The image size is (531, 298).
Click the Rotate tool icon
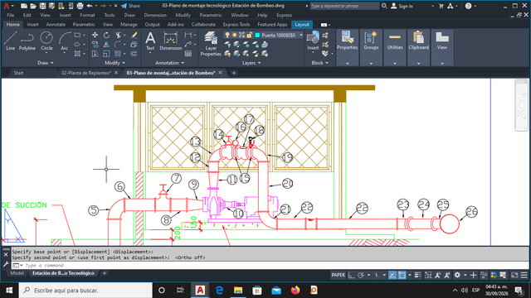pyautogui.click(x=106, y=35)
